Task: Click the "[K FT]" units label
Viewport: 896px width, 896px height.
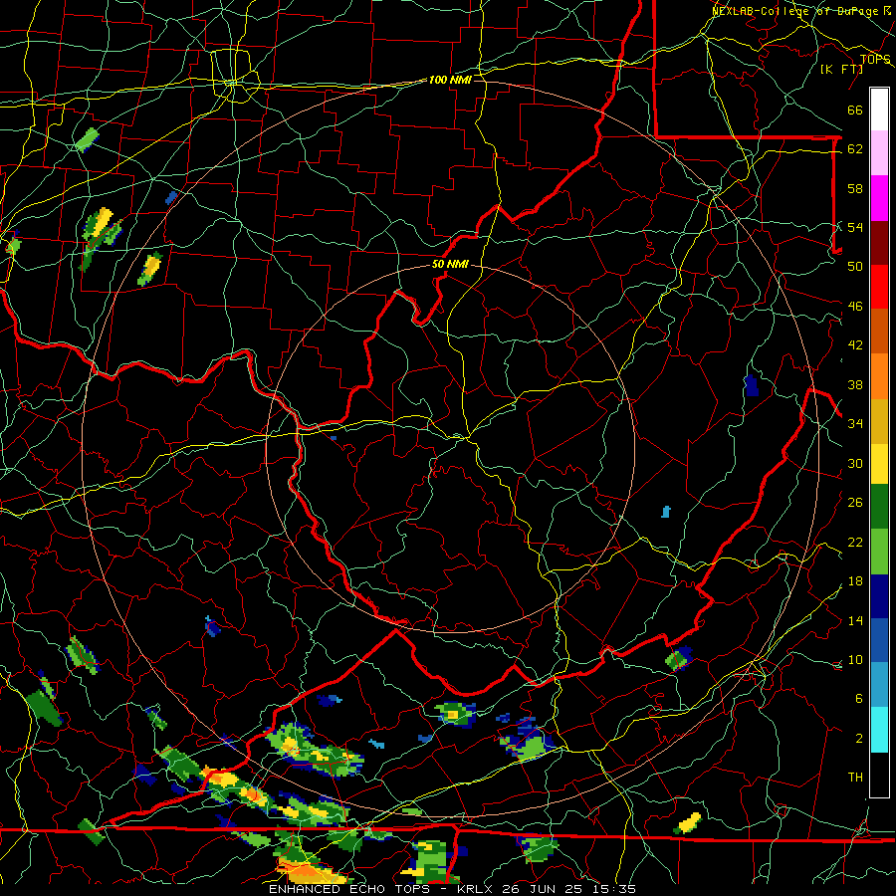Action: 841,69
